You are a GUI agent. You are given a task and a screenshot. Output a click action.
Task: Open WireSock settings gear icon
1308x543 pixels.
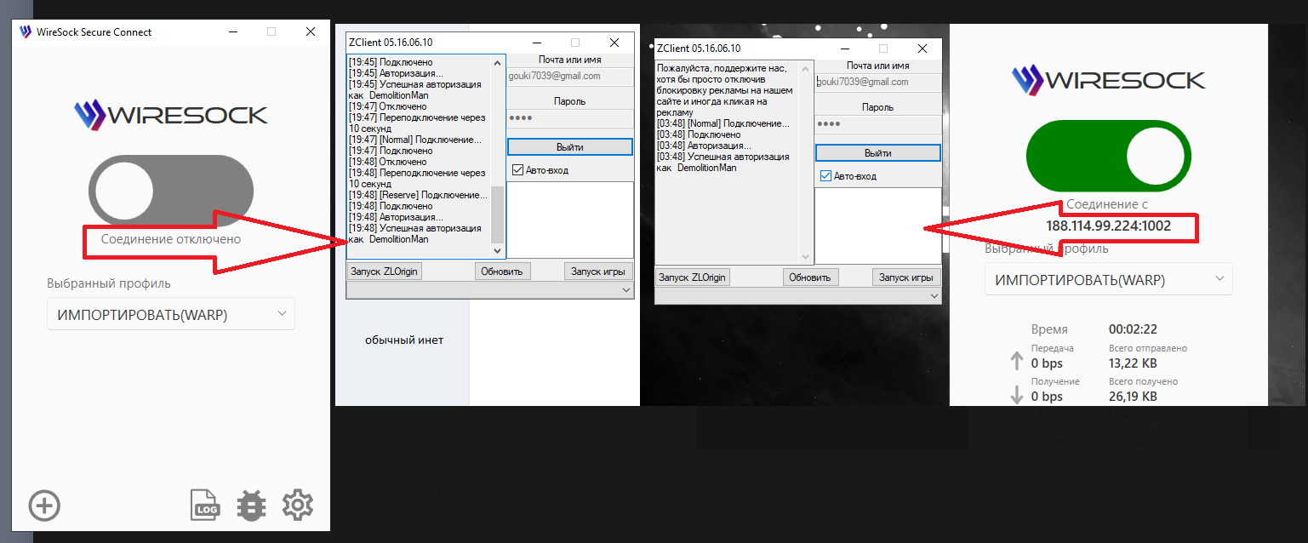coord(298,505)
